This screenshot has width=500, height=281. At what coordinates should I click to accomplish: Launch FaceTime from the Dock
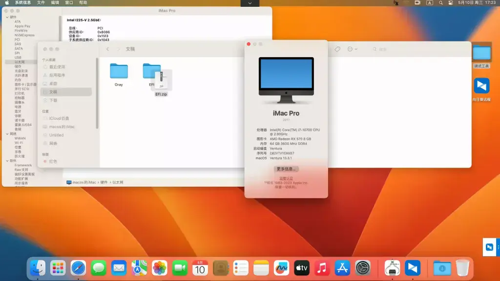[x=180, y=268]
